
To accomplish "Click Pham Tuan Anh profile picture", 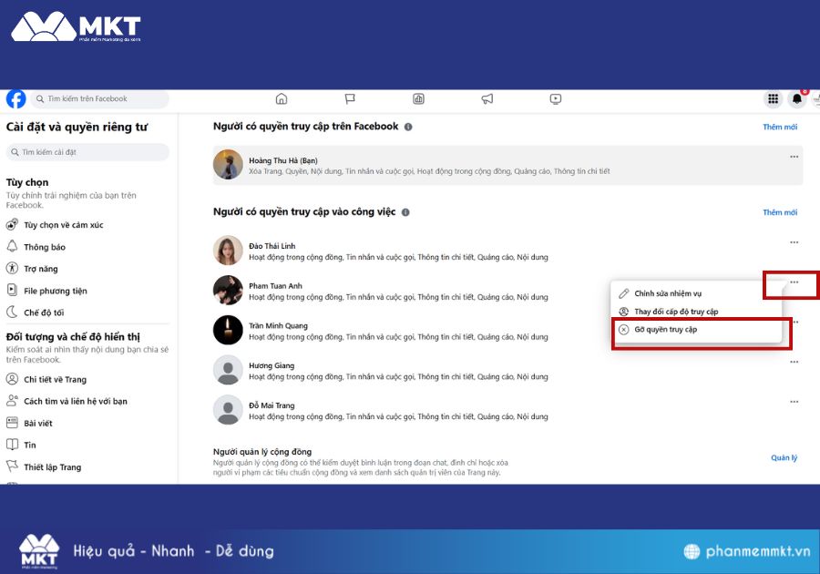I will pyautogui.click(x=228, y=290).
